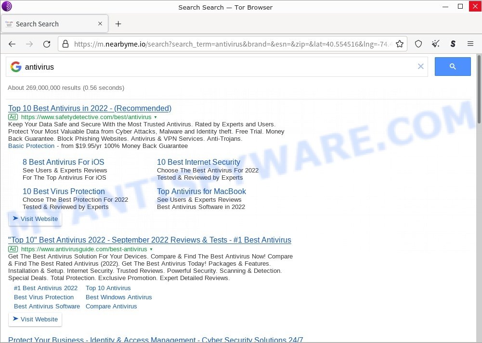The width and height of the screenshot is (482, 343).
Task: Click the Tor Browser logo icon
Action: (x=6, y=6)
